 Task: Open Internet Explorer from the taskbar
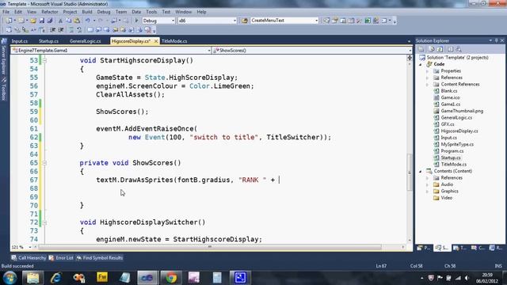[55, 277]
